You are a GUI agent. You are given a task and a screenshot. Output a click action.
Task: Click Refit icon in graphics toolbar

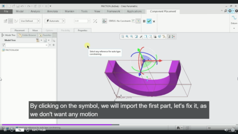pos(122,36)
